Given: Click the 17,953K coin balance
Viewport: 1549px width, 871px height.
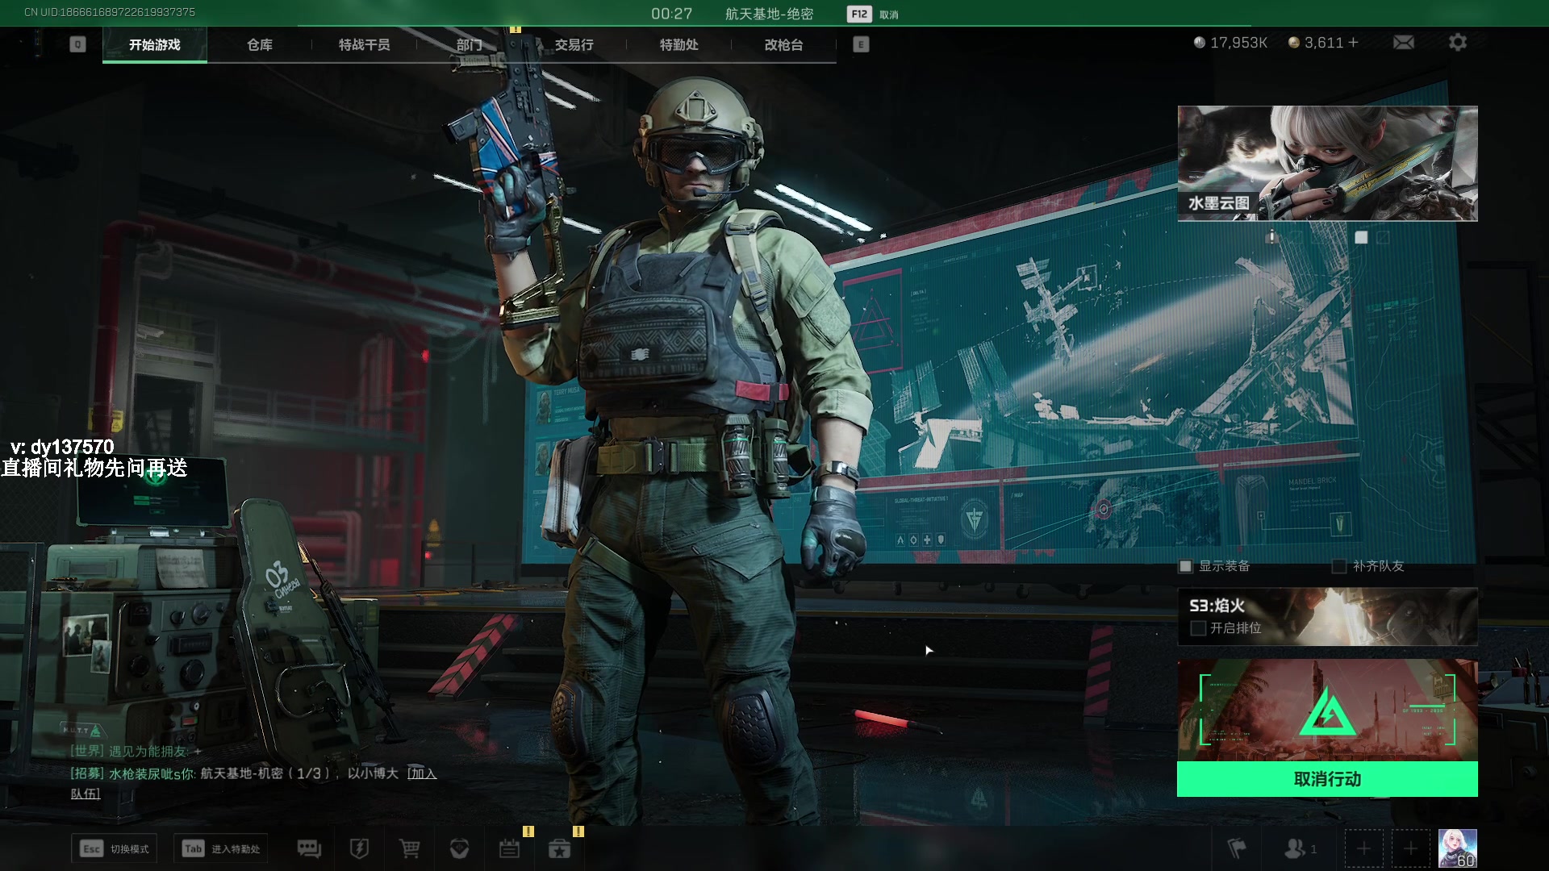Looking at the screenshot, I should coord(1231,42).
